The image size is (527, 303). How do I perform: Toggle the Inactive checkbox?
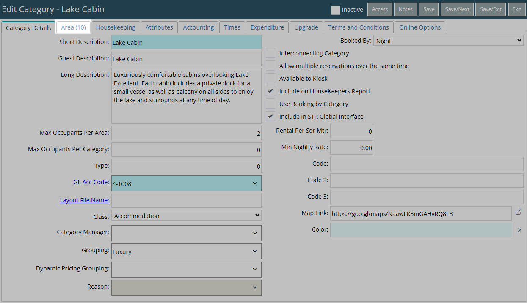[336, 10]
